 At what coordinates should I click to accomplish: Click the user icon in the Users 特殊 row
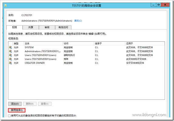click(x=10, y=59)
